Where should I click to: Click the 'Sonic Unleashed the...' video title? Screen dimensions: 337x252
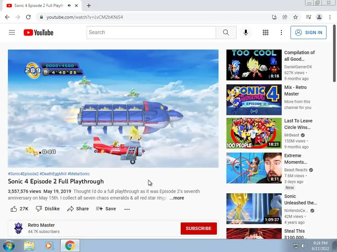coord(300,199)
